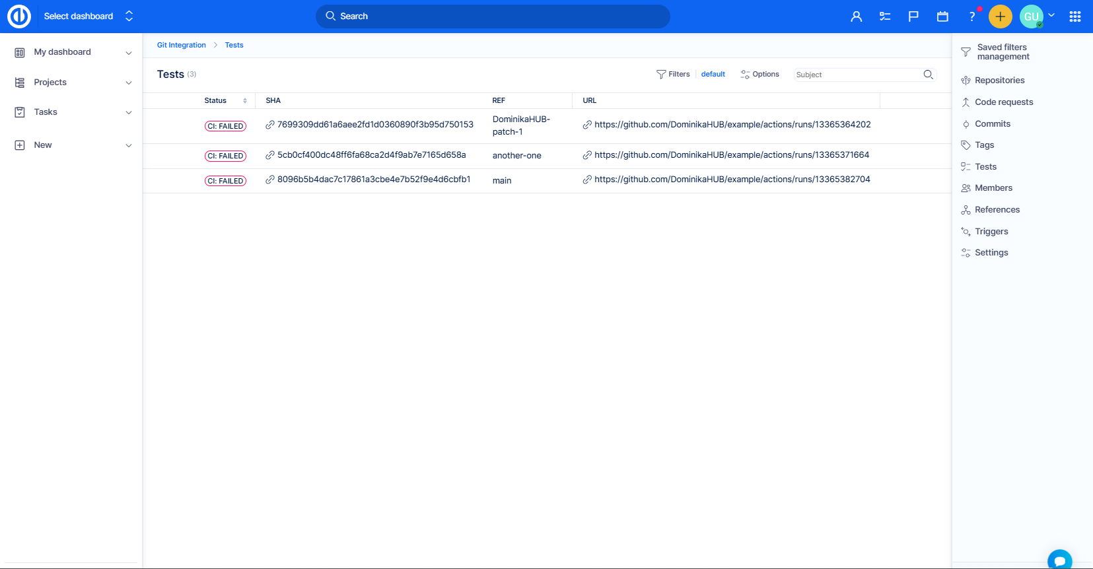The image size is (1093, 569).
Task: Open GitHub run URL ending 13365364202
Action: click(x=732, y=125)
